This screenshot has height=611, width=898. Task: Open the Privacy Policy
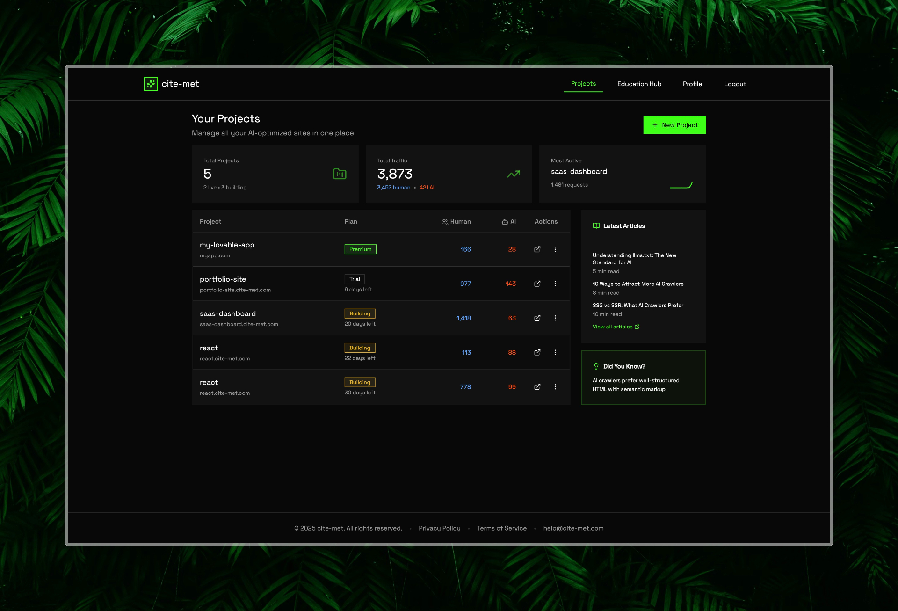tap(439, 528)
